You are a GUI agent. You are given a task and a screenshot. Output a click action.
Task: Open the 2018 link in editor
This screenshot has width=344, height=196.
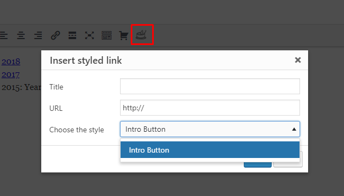pos(11,62)
